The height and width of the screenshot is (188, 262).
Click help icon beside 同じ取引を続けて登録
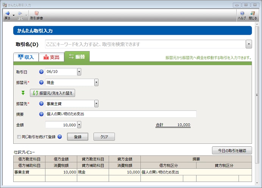[x=60, y=137]
